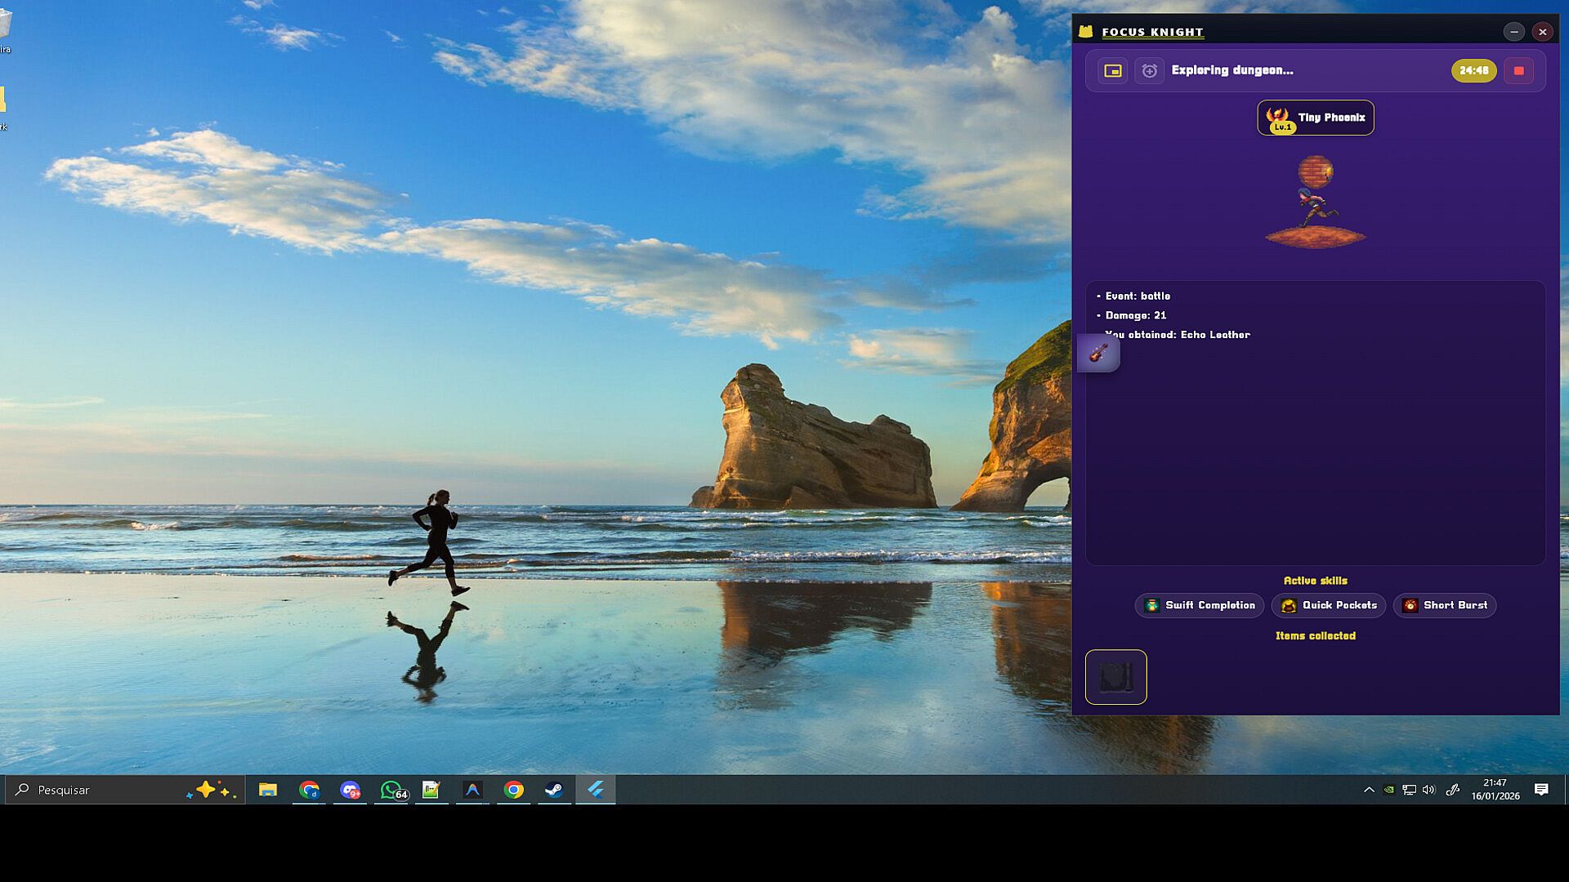The width and height of the screenshot is (1569, 882).
Task: Select the Quick Pockets skill
Action: (x=1328, y=605)
